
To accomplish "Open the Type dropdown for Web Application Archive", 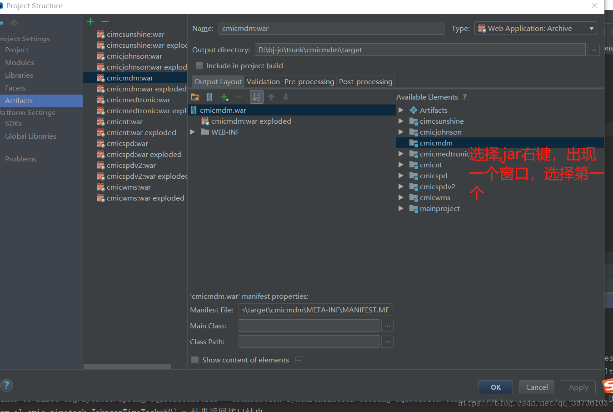I will pyautogui.click(x=591, y=28).
